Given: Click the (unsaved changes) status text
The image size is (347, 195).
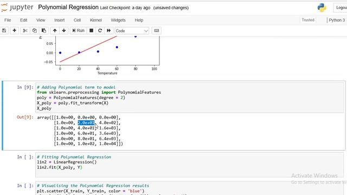Looking at the screenshot, I should 171,8.
